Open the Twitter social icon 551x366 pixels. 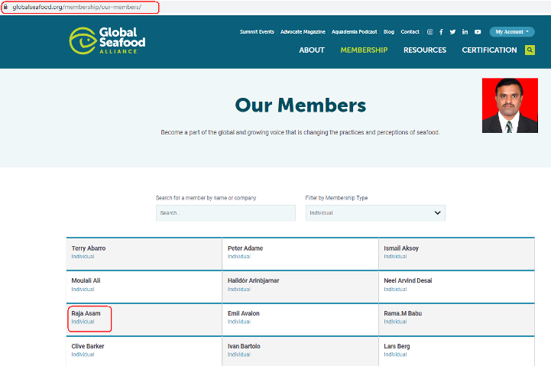(452, 32)
